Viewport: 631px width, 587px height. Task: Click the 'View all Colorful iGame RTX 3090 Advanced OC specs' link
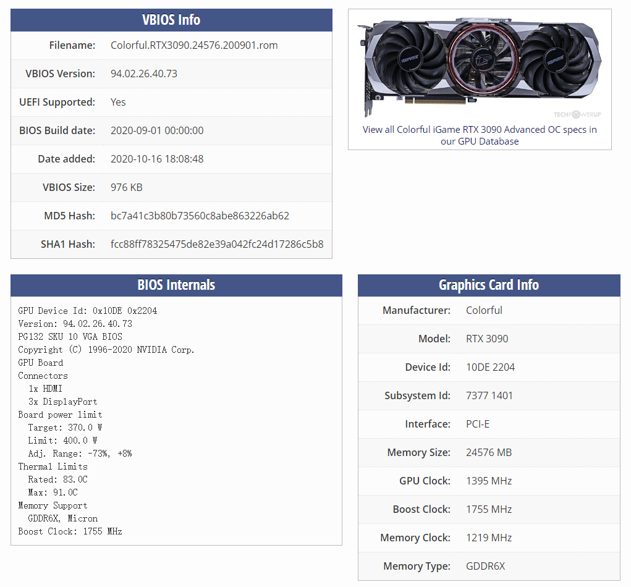(x=480, y=135)
